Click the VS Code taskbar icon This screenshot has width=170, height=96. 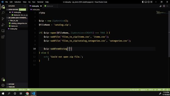pos(33,94)
